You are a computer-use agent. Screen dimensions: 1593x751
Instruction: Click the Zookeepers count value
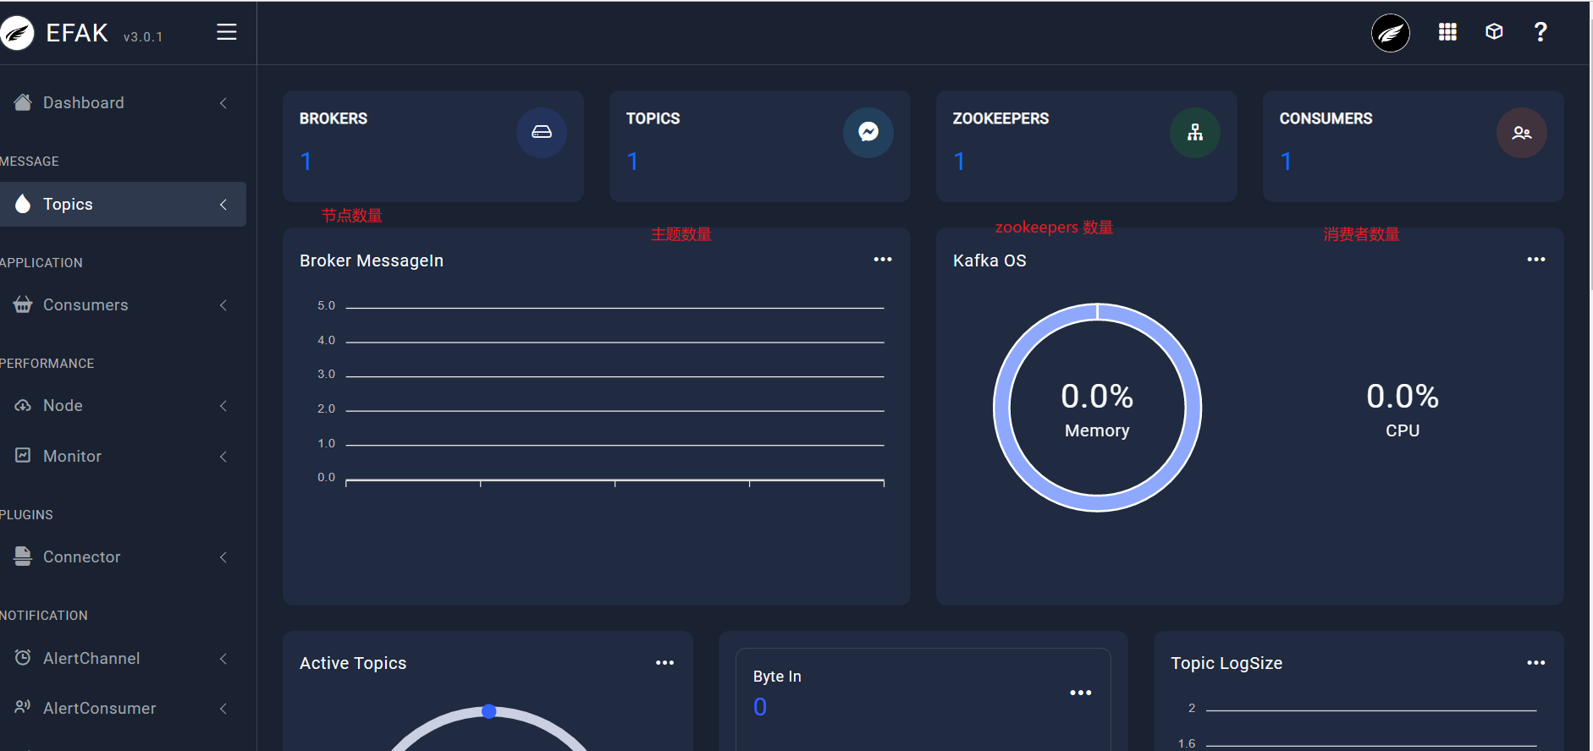click(x=960, y=162)
